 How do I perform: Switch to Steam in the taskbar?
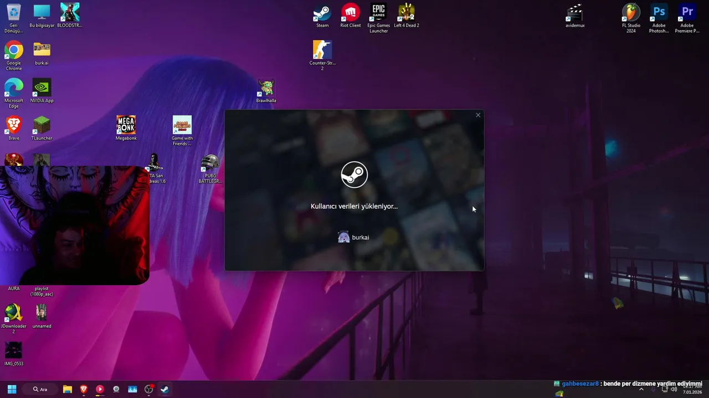tap(165, 389)
